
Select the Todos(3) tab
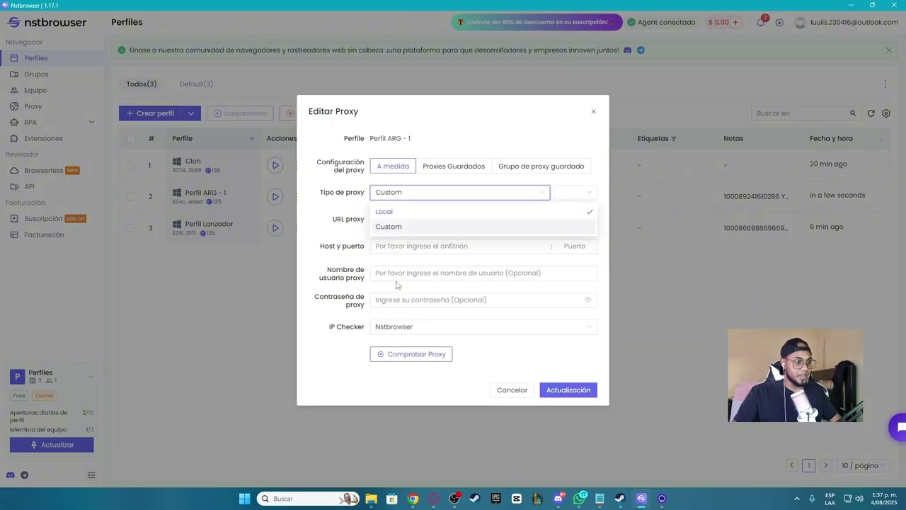pyautogui.click(x=142, y=84)
